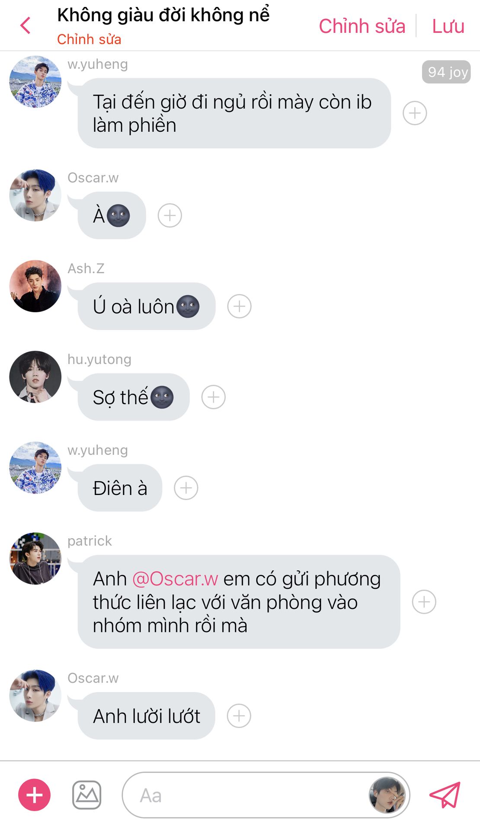
Task: Open Ash.Z's profile avatar
Action: (x=35, y=286)
